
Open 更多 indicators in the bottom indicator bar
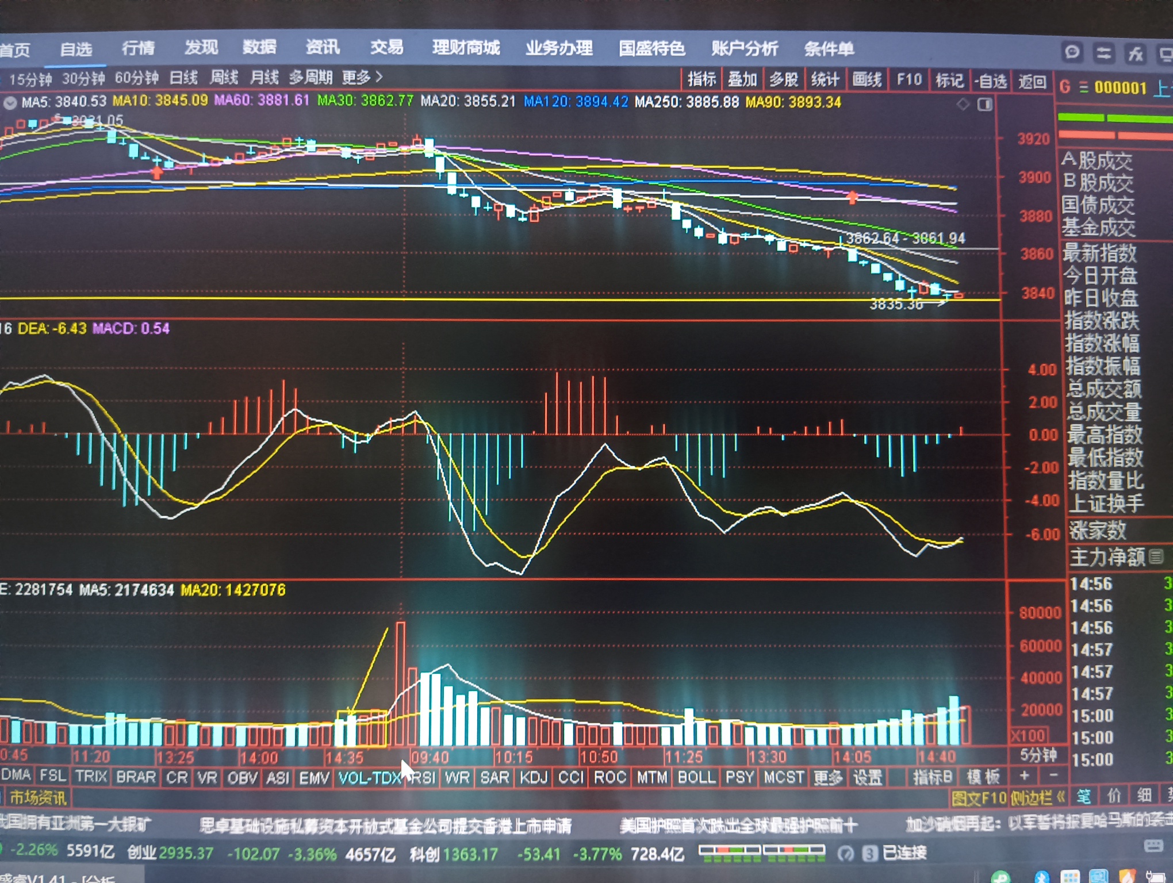[827, 777]
